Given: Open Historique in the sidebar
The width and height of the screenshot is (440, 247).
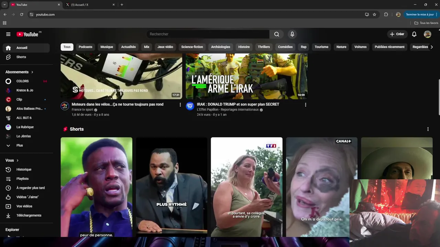Looking at the screenshot, I should click(x=26, y=169).
